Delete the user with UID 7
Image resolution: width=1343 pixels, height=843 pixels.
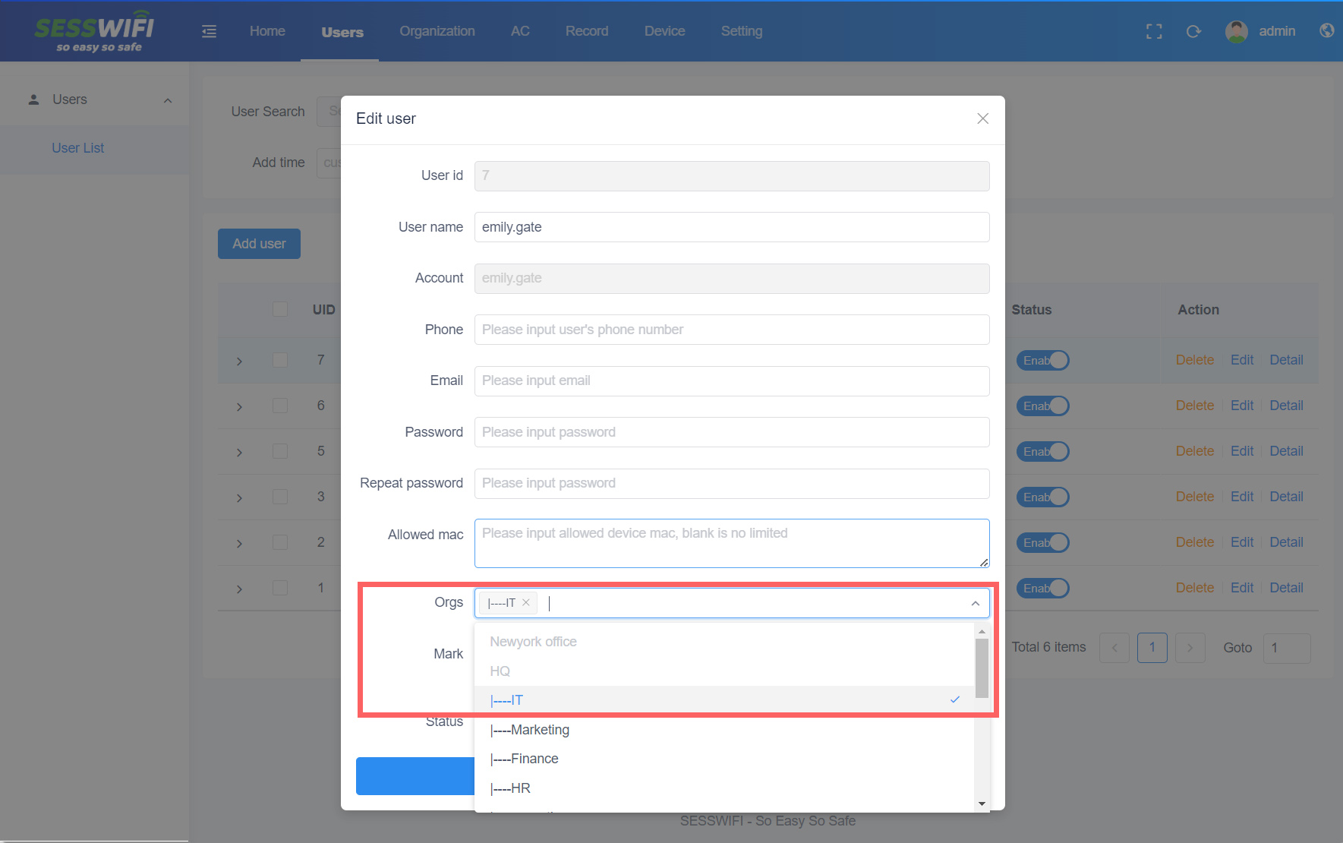pos(1195,360)
